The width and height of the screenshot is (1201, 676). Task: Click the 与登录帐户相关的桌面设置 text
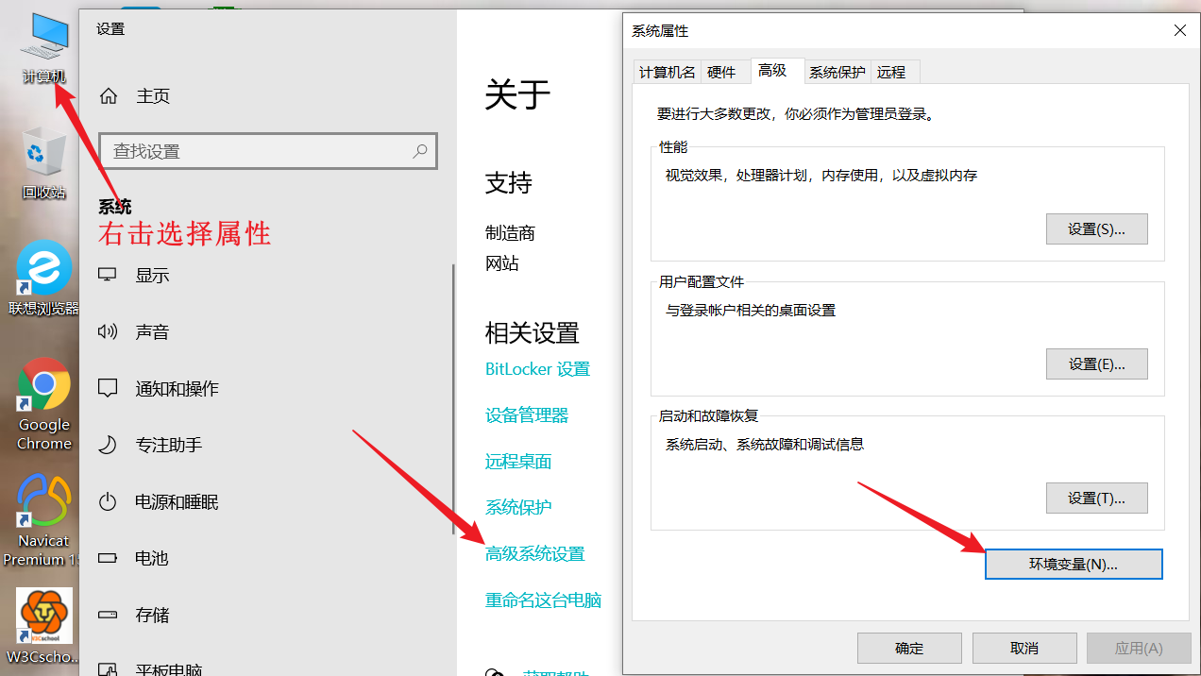751,310
